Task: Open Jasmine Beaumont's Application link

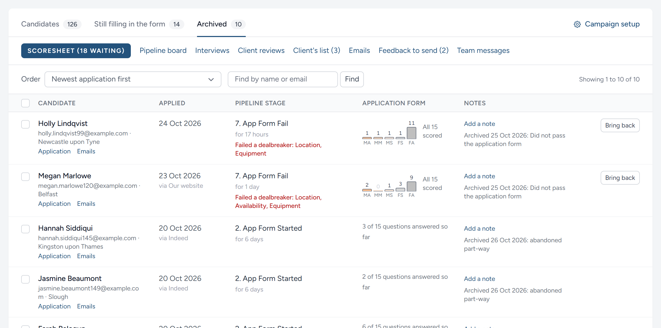Action: tap(54, 306)
